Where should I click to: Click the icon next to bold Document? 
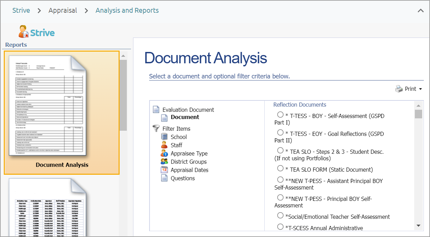164,117
